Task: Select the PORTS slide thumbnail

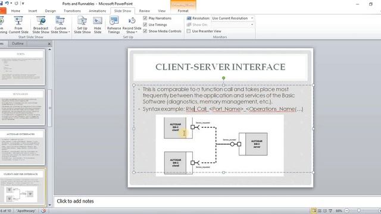Action: 22,67
